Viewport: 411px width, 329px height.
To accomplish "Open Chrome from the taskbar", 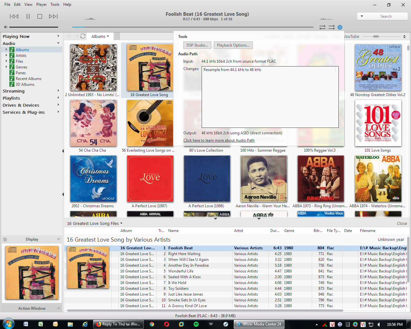I will coord(152,324).
